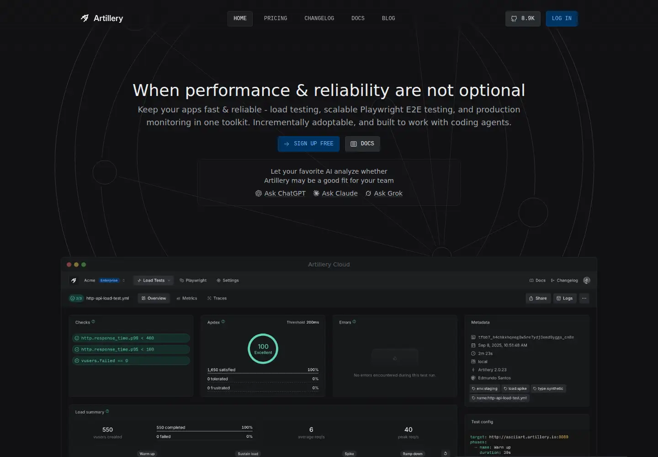This screenshot has height=457, width=658.
Task: Click the Artillery logo in the site header
Action: 102,18
